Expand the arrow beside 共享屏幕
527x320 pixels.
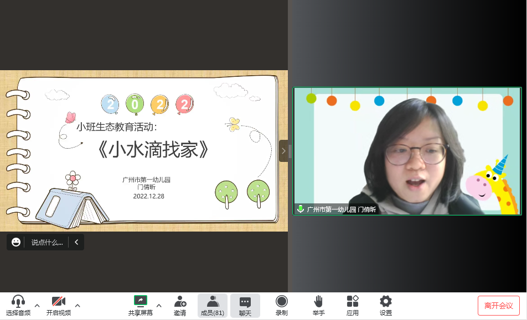159,305
